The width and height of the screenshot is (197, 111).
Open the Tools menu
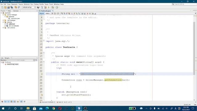(x=51, y=4)
